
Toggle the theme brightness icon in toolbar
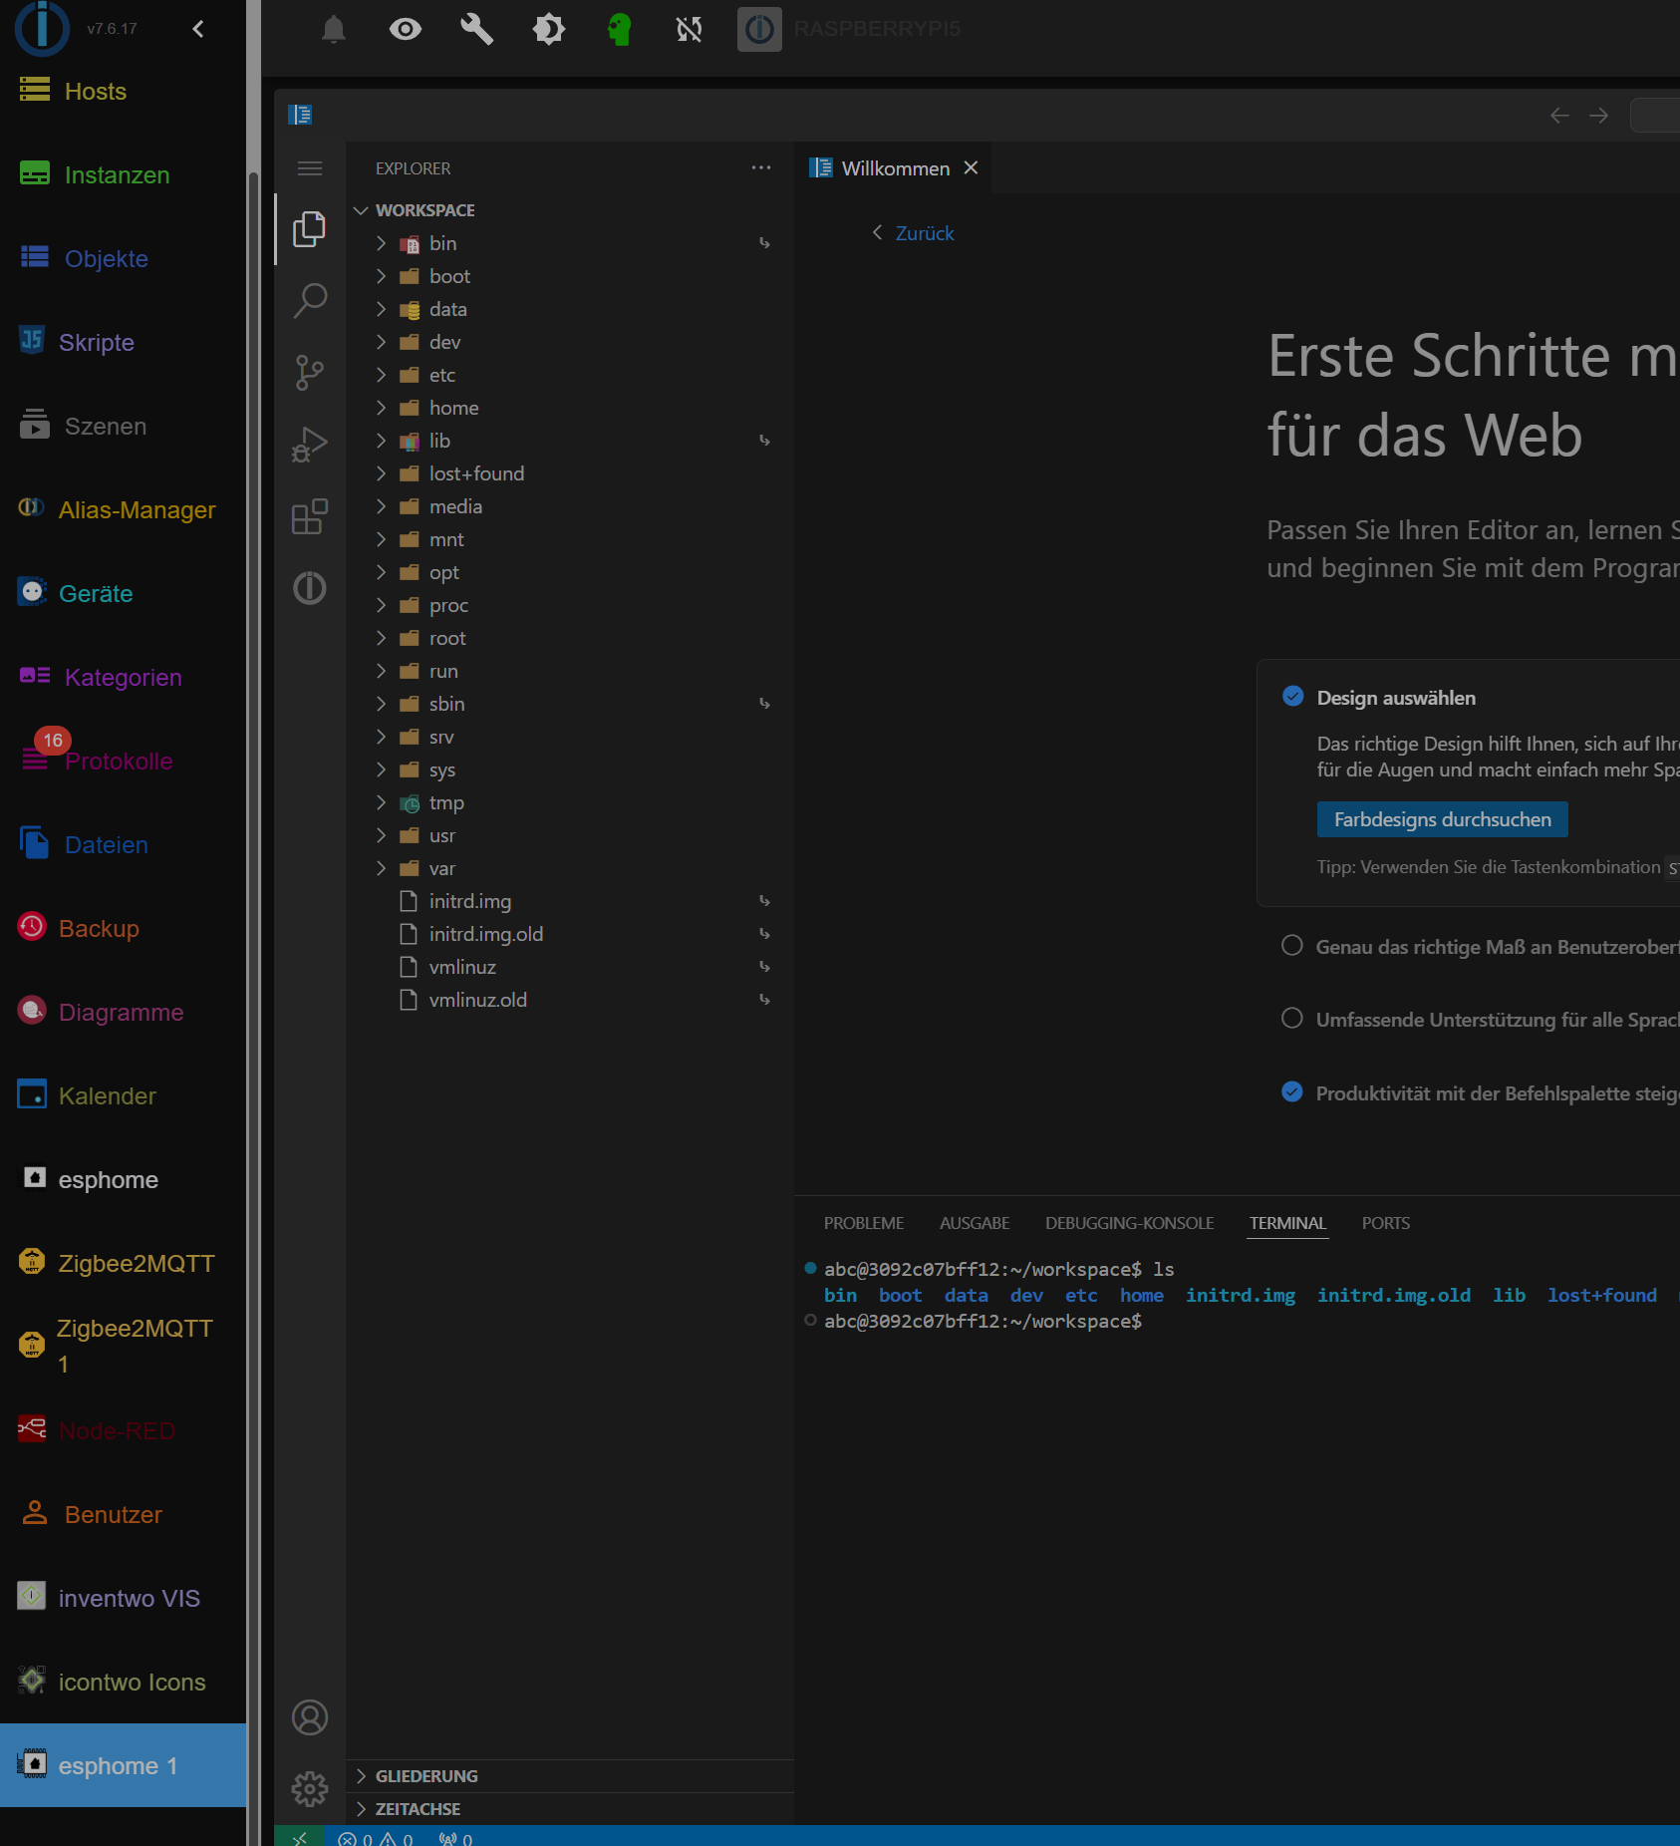(x=548, y=29)
